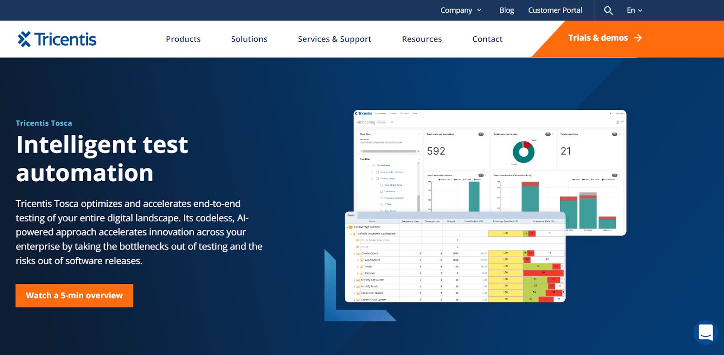Click the donut chart in dashboard image
724x355 pixels.
[524, 152]
